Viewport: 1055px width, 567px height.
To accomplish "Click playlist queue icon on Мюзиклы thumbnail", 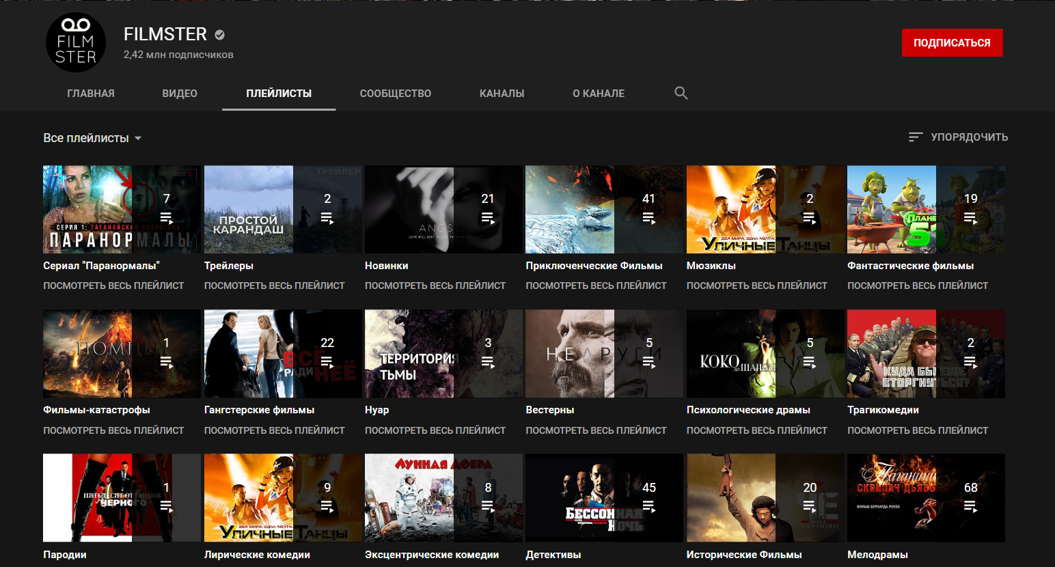I will point(809,219).
